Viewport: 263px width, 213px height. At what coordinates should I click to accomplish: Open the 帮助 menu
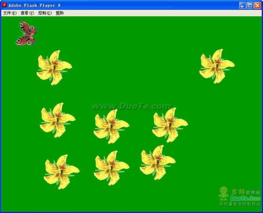[60, 13]
